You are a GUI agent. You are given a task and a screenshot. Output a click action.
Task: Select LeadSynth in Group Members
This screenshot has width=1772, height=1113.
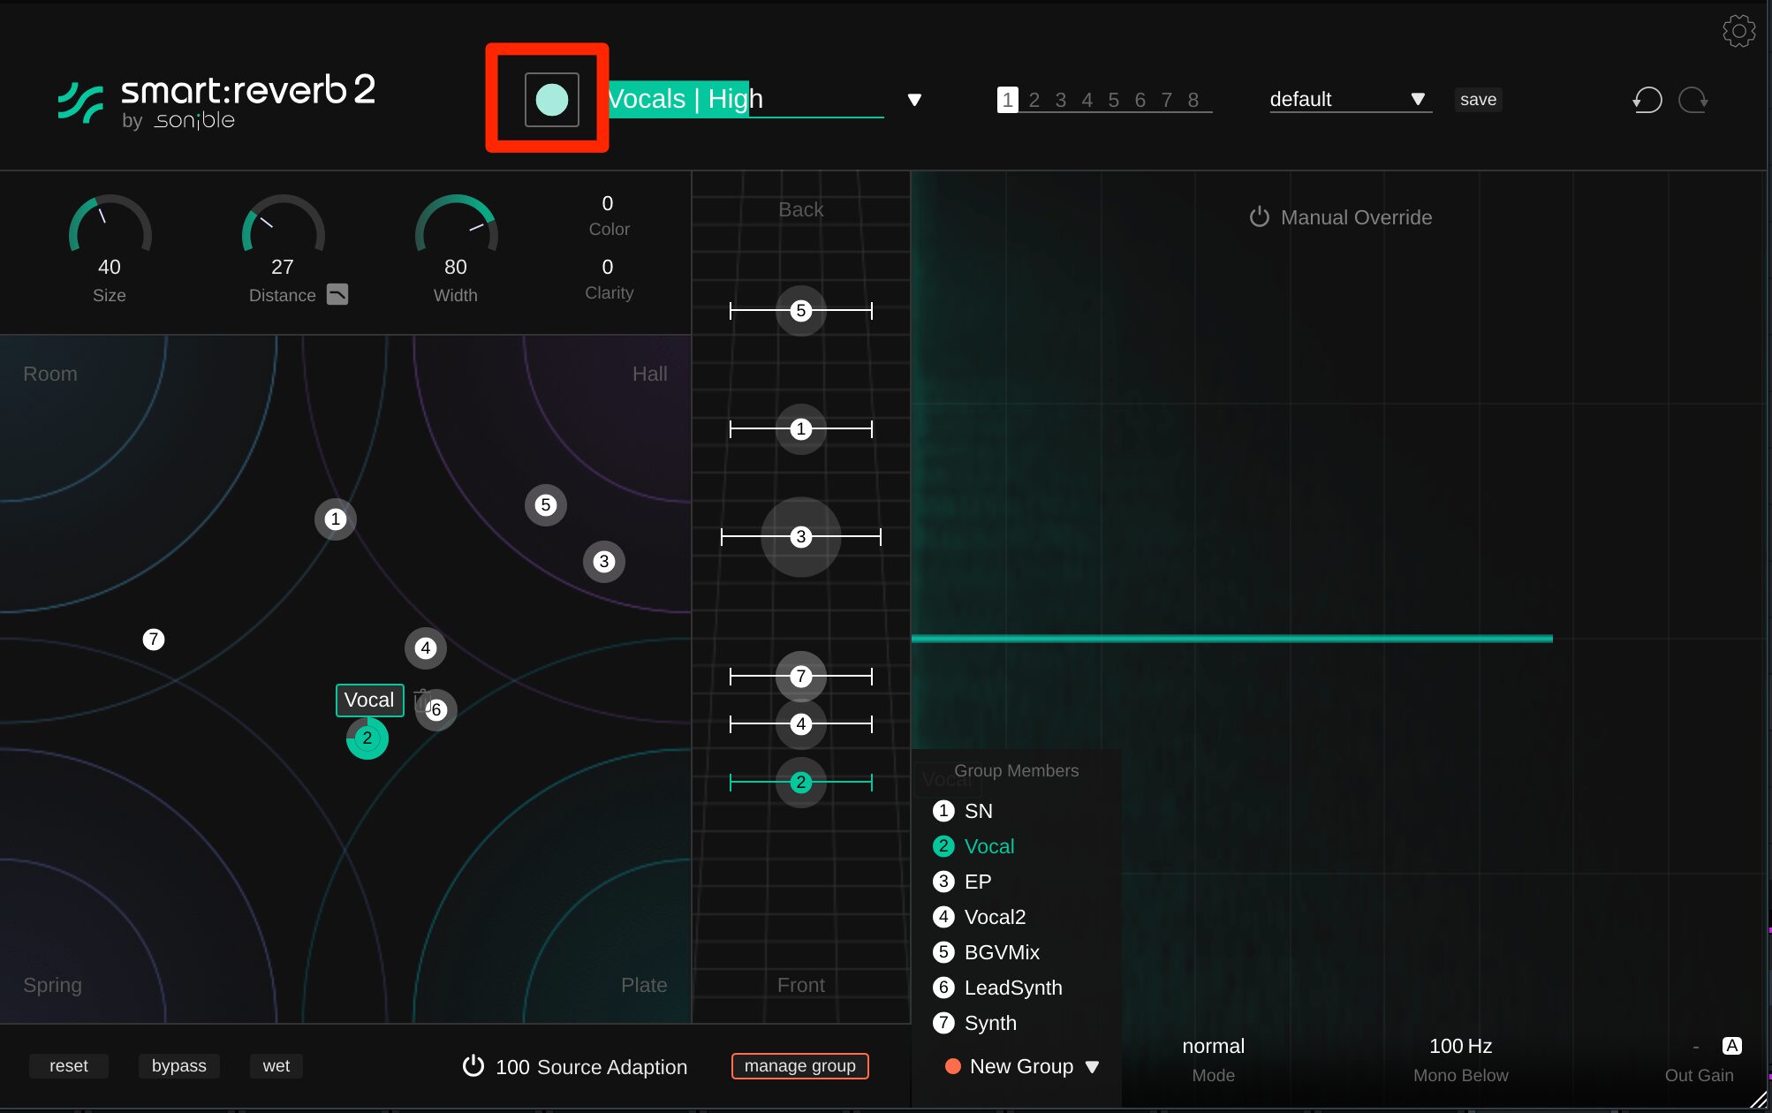pos(998,988)
